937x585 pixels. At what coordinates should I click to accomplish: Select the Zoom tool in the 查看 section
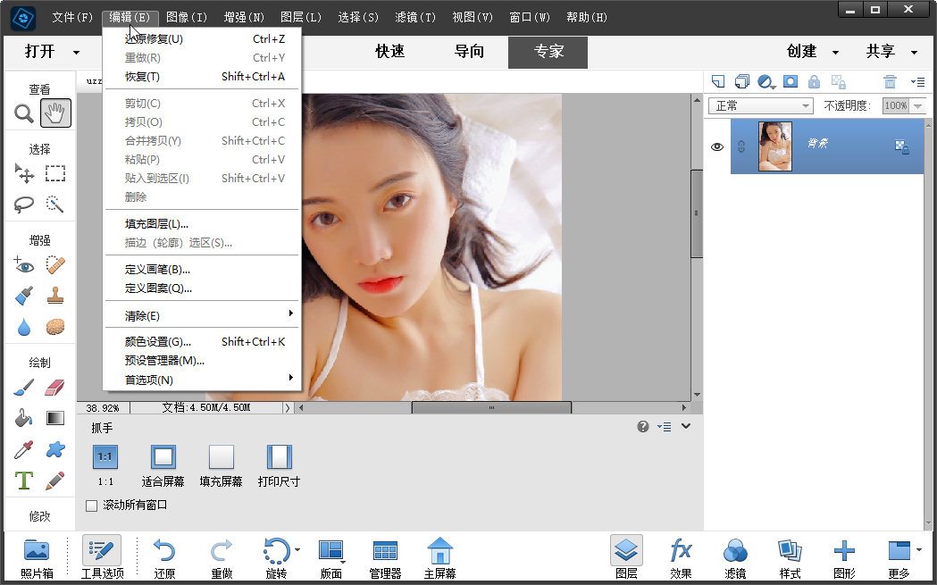click(23, 113)
